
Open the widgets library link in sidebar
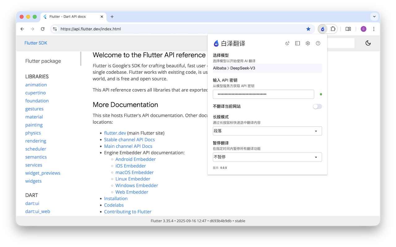tap(33, 181)
